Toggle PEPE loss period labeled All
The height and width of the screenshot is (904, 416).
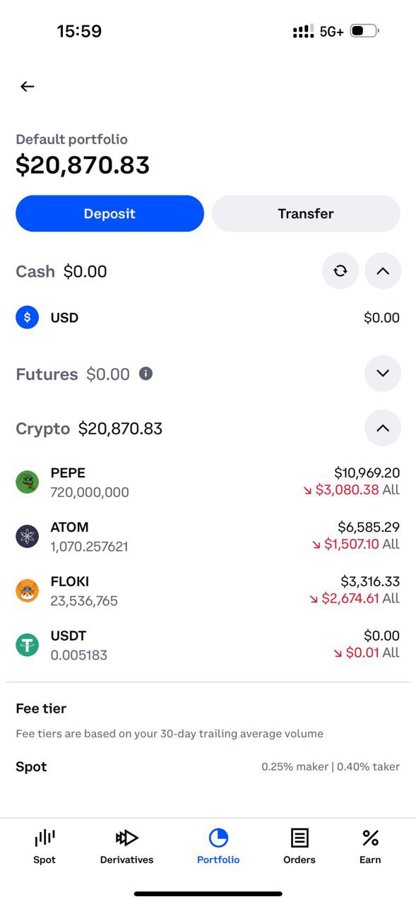click(x=391, y=490)
